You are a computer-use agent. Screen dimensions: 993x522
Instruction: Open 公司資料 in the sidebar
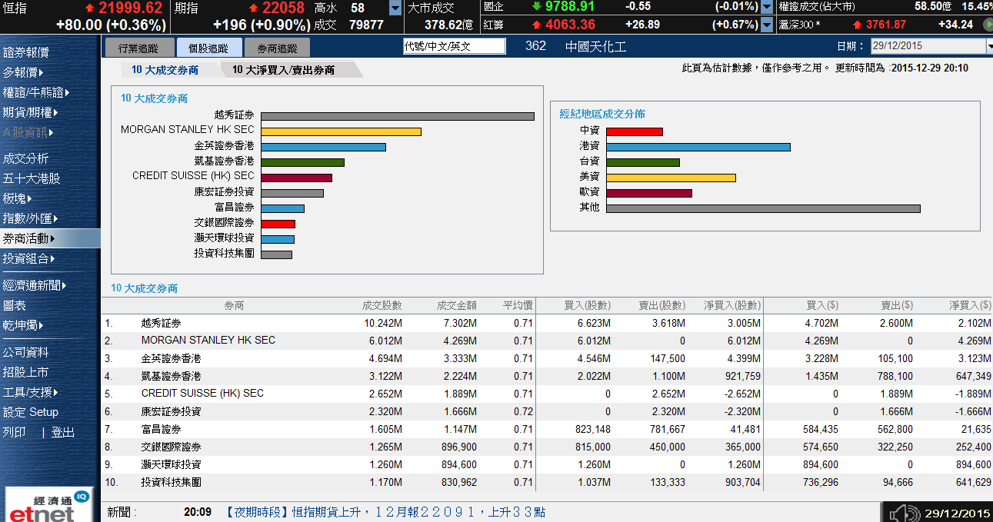[26, 352]
